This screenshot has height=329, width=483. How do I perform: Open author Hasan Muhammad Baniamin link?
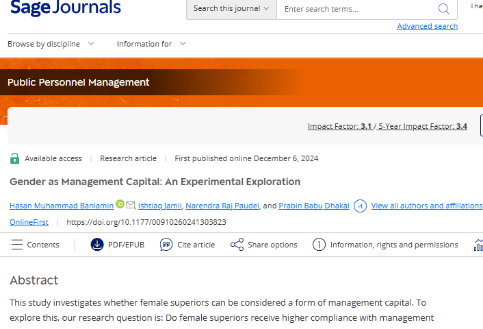point(62,206)
